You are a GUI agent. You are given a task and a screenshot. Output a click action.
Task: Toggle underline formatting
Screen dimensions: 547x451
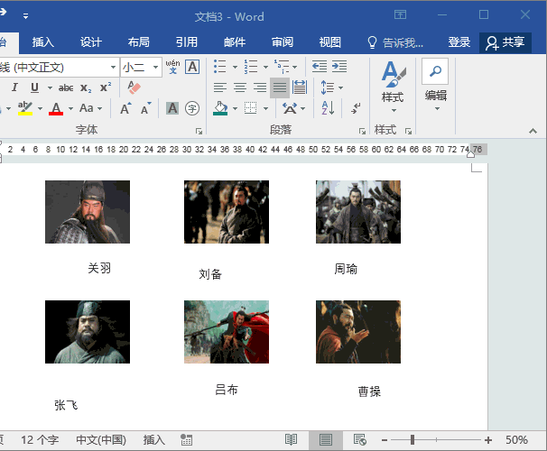pos(34,87)
